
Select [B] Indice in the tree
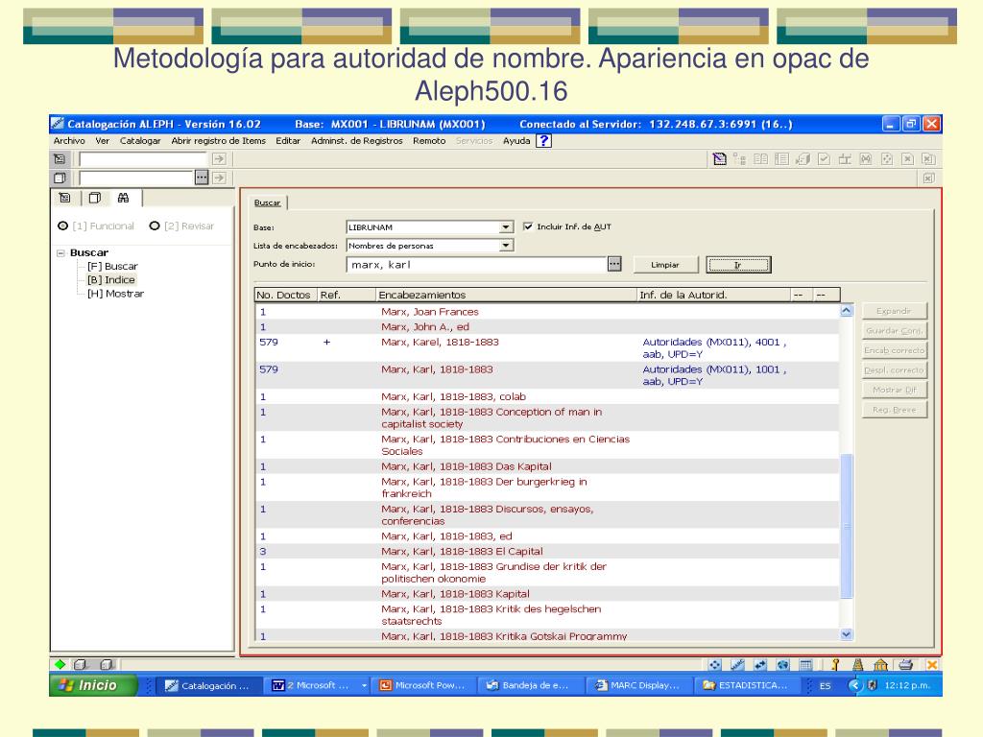111,280
